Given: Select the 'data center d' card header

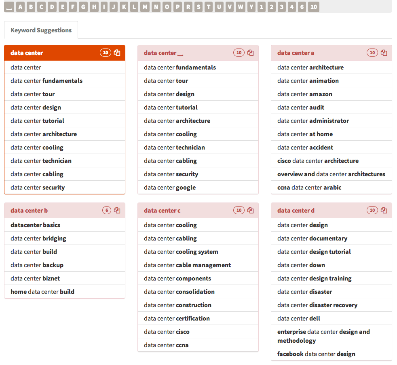Looking at the screenshot, I should click(x=332, y=210).
